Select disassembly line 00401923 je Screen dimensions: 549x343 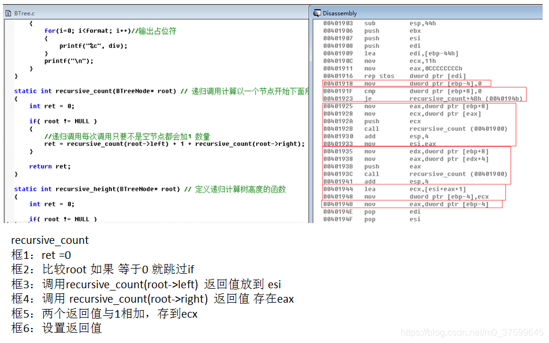[x=423, y=99]
